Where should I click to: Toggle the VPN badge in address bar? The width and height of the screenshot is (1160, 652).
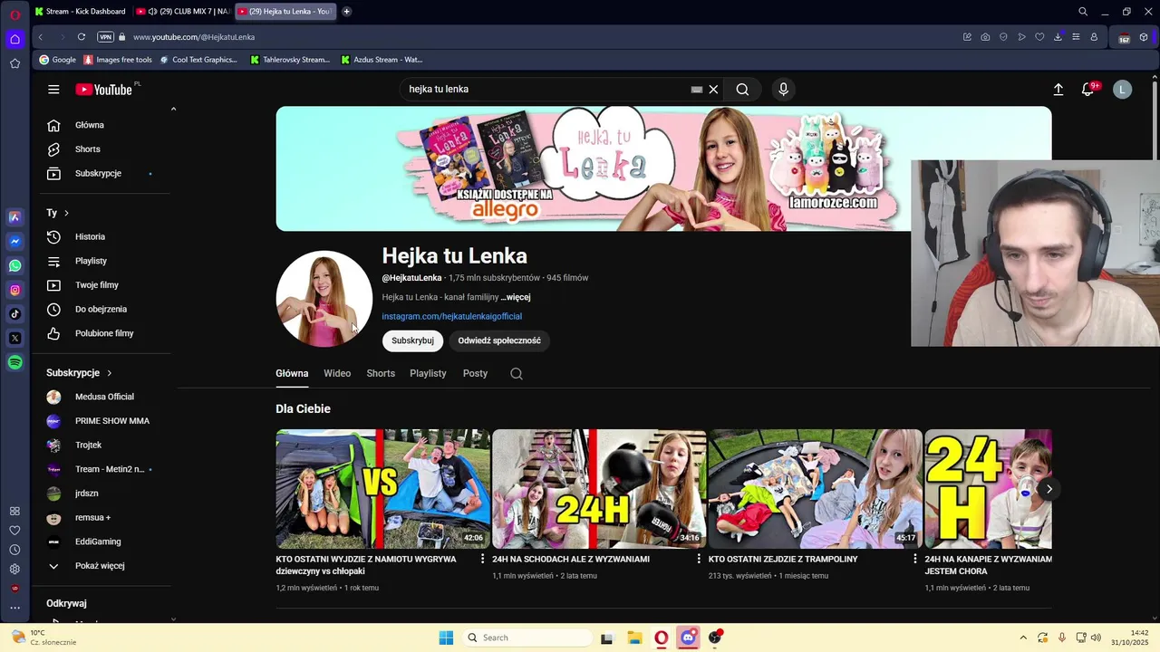[x=105, y=37]
